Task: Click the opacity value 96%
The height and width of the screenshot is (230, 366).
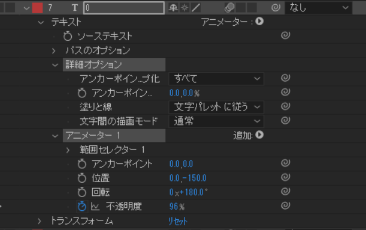Action: click(x=177, y=207)
